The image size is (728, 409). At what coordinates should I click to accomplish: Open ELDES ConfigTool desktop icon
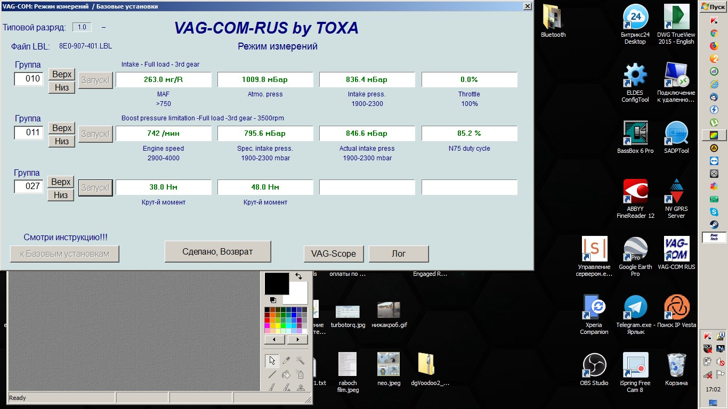635,83
